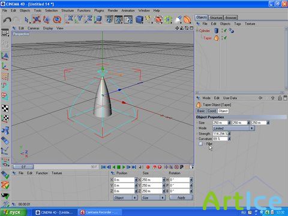Select the Polygons mode icon

5,96
